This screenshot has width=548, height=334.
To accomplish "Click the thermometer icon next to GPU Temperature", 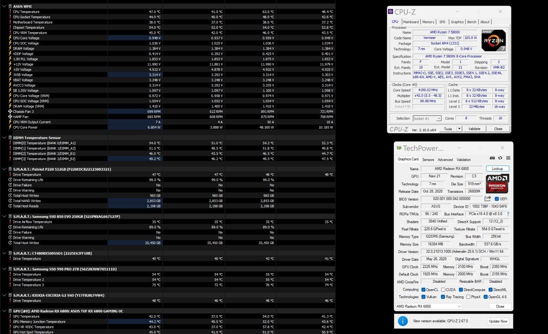I will pyautogui.click(x=10, y=317).
